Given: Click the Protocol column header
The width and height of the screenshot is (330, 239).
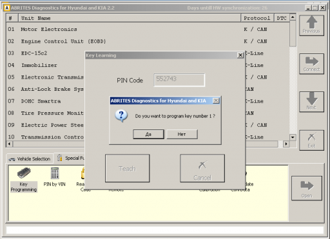Looking at the screenshot, I should click(x=257, y=18).
